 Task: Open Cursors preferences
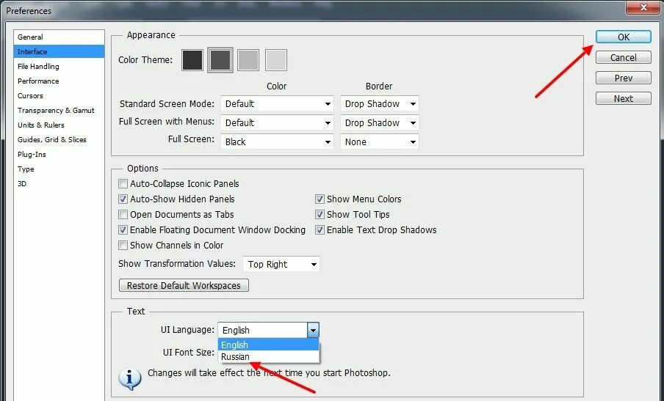point(59,95)
